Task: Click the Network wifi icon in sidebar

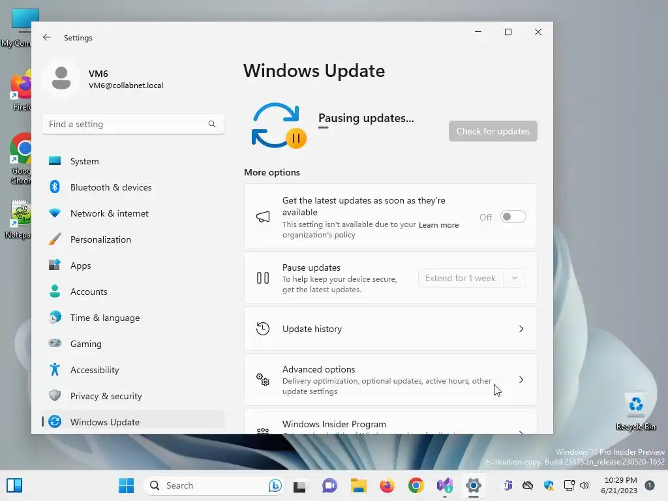Action: 55,213
